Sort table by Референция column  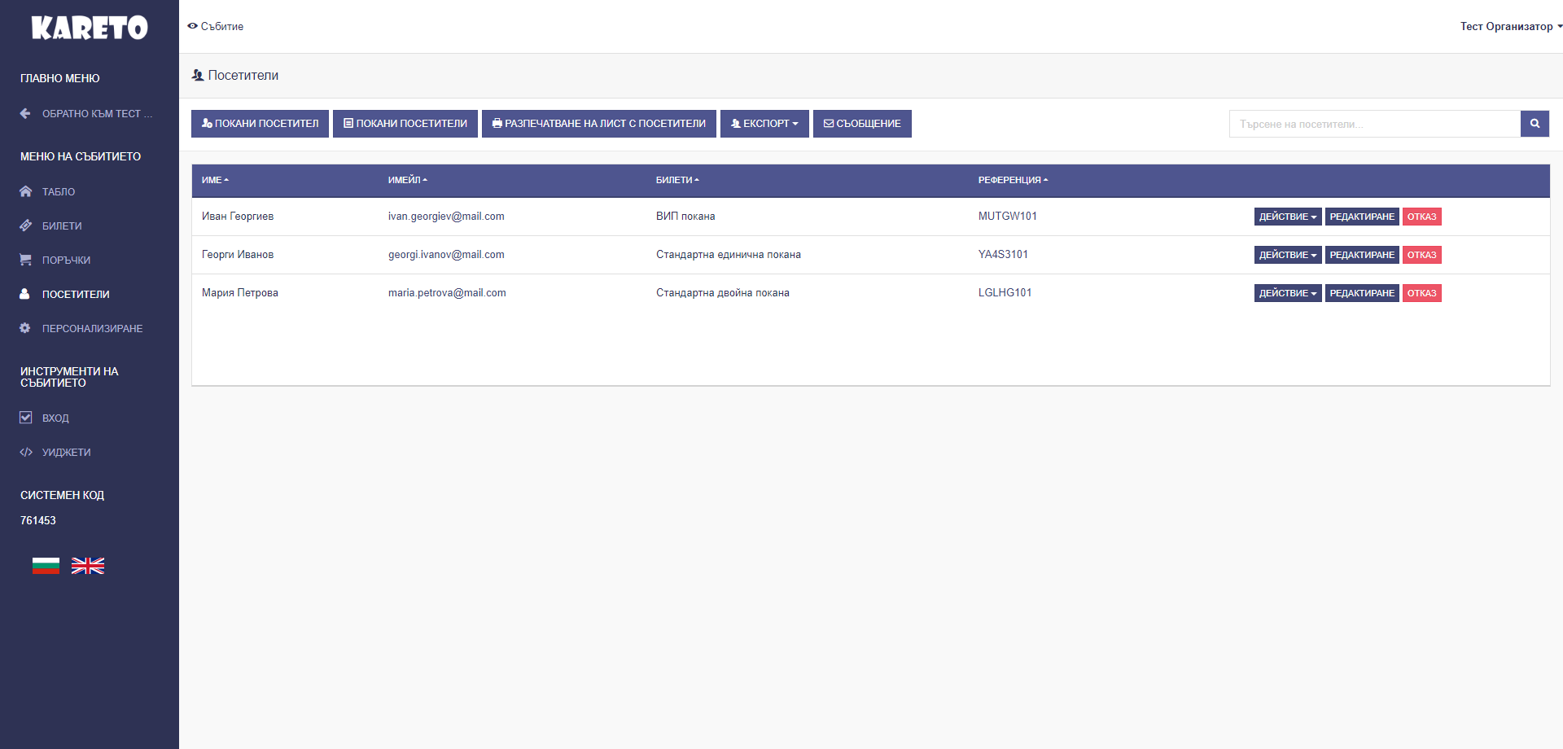[1013, 180]
